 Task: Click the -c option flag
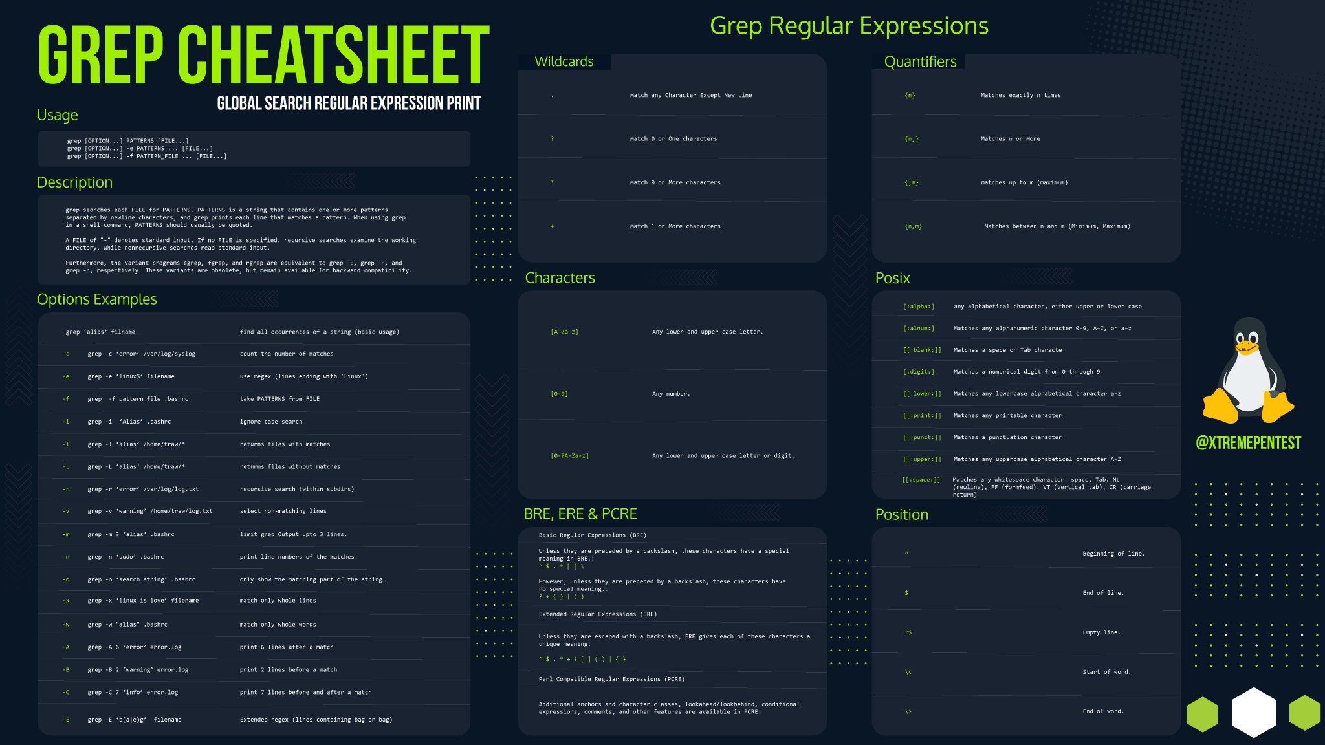pos(66,354)
